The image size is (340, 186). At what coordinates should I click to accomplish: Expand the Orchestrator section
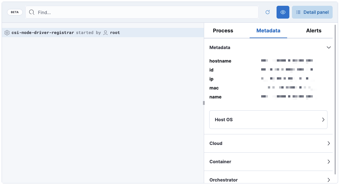click(x=328, y=180)
